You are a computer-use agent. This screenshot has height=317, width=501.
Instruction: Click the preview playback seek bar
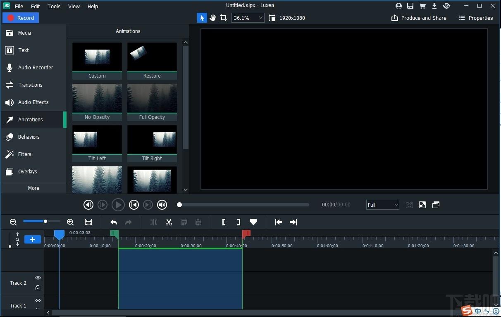(x=244, y=205)
